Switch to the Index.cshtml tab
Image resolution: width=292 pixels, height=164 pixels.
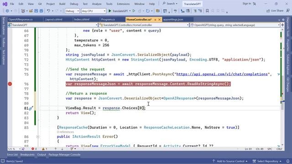pyautogui.click(x=82, y=19)
